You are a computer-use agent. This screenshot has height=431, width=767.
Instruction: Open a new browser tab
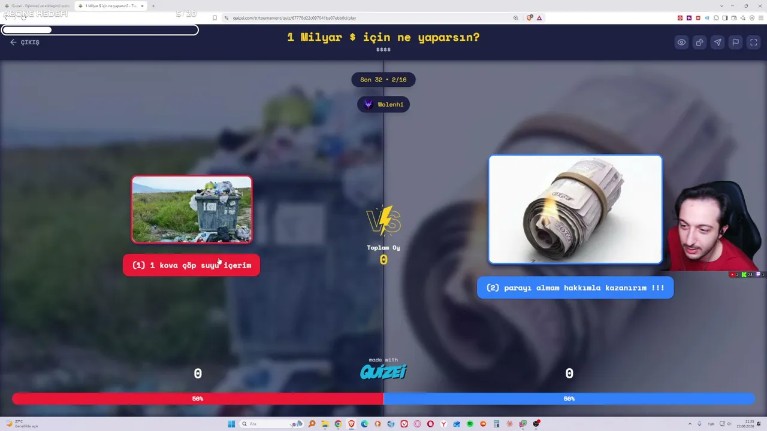pyautogui.click(x=153, y=6)
